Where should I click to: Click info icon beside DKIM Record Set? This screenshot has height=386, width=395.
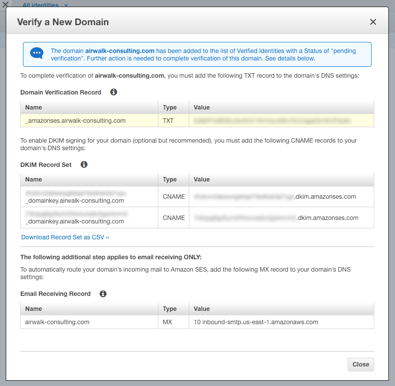[x=84, y=164]
